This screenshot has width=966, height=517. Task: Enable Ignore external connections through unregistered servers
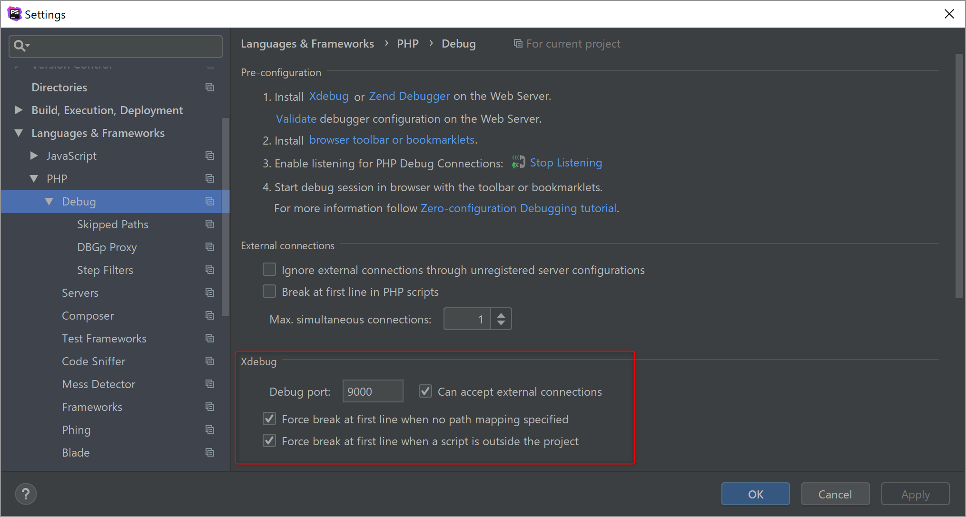pyautogui.click(x=269, y=270)
